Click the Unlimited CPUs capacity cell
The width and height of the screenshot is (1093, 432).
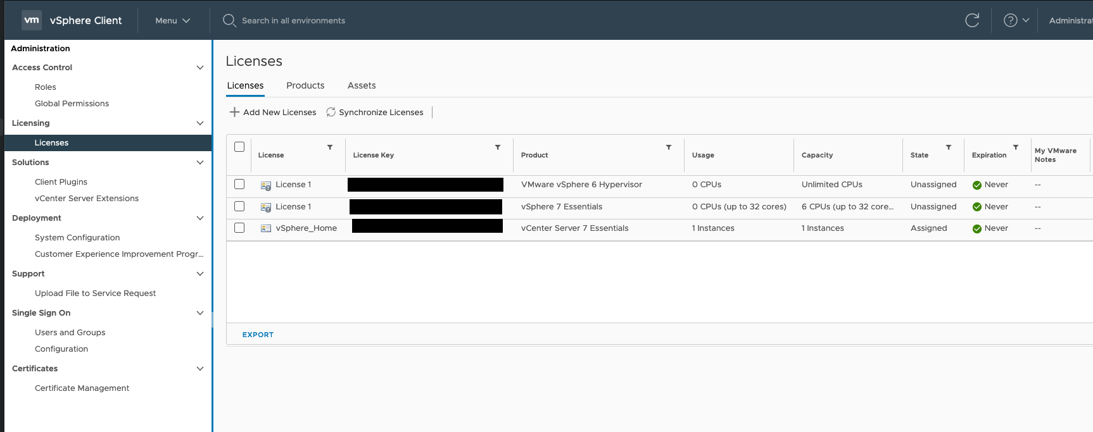(x=832, y=185)
